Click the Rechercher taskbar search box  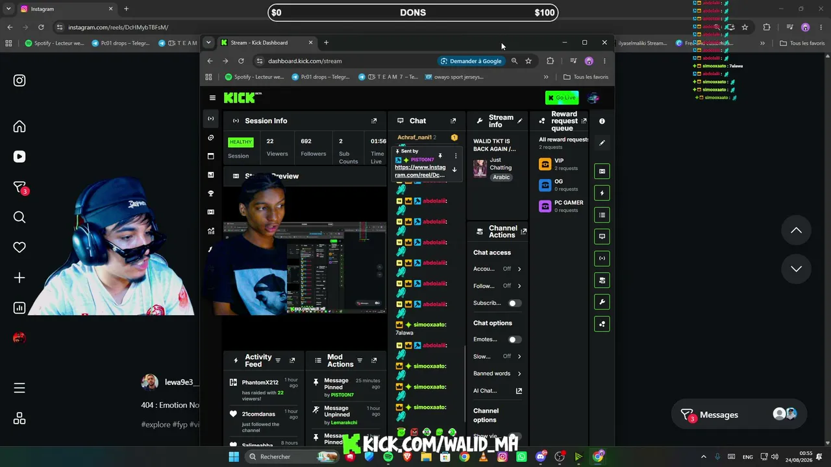point(291,457)
